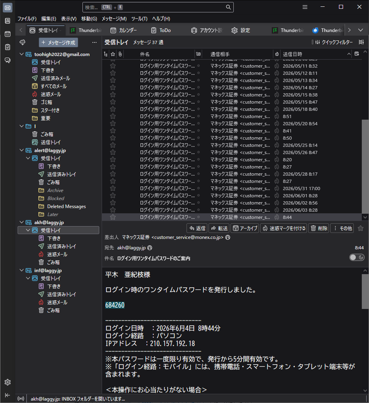Sort messages by 送信日時 column
The image size is (369, 403).
coord(316,54)
